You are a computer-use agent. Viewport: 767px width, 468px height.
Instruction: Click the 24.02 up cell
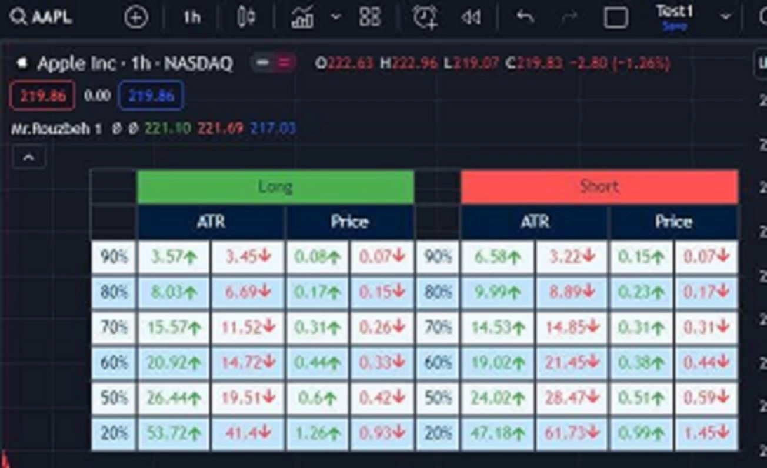pos(498,399)
